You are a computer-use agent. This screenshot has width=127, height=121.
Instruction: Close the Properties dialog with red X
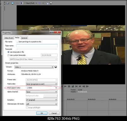[57, 32]
